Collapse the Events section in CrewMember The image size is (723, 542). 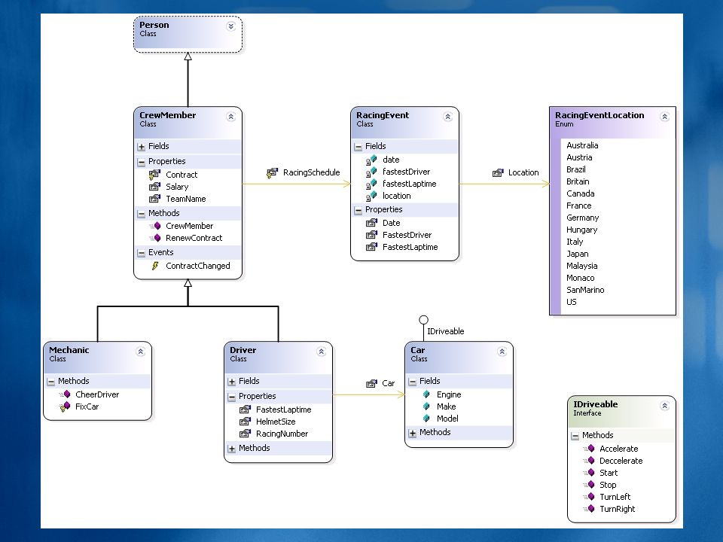[141, 253]
